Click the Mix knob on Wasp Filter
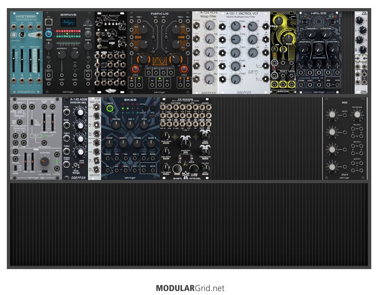381x295 pixels. coord(209,79)
